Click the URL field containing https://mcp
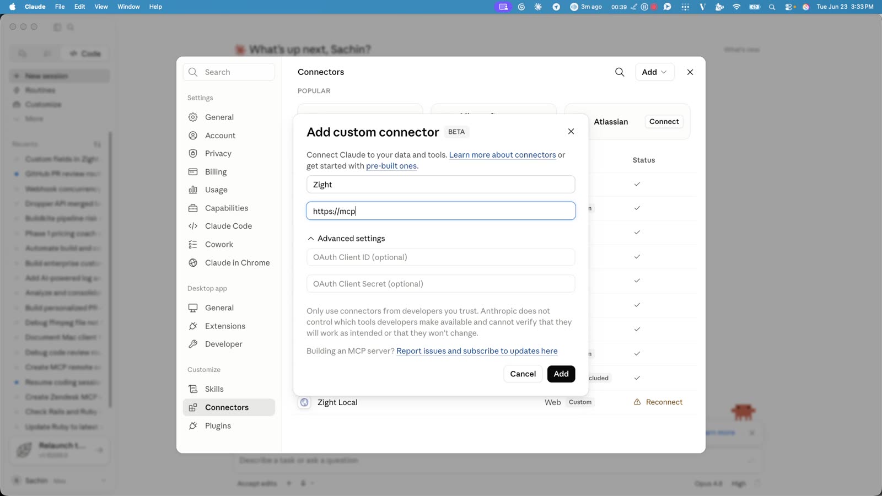The width and height of the screenshot is (882, 496). [441, 211]
